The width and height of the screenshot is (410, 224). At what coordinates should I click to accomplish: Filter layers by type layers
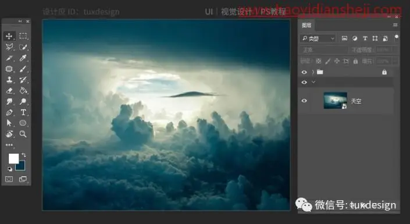point(365,38)
